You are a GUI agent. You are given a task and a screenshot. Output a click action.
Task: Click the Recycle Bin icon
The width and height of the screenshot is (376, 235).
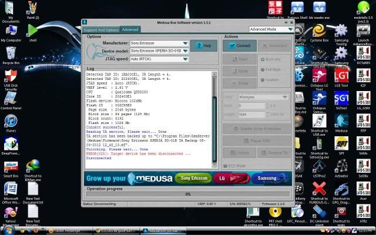[x=11, y=56]
